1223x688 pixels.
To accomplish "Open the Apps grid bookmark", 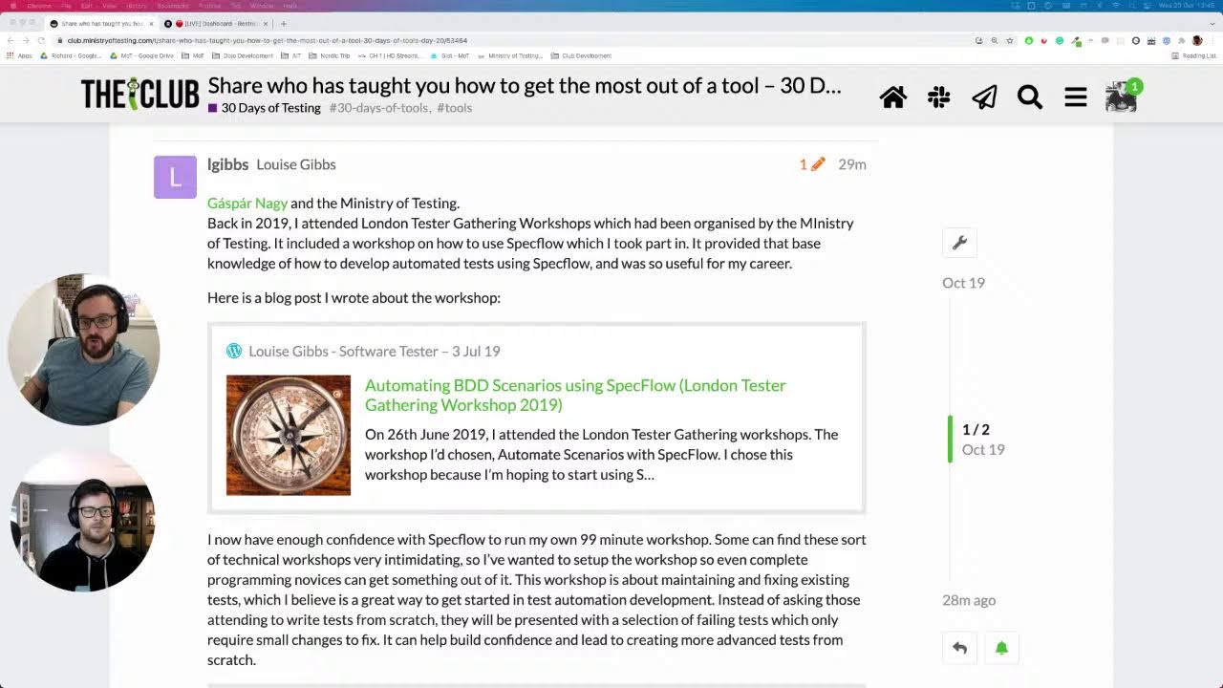I will [19, 55].
